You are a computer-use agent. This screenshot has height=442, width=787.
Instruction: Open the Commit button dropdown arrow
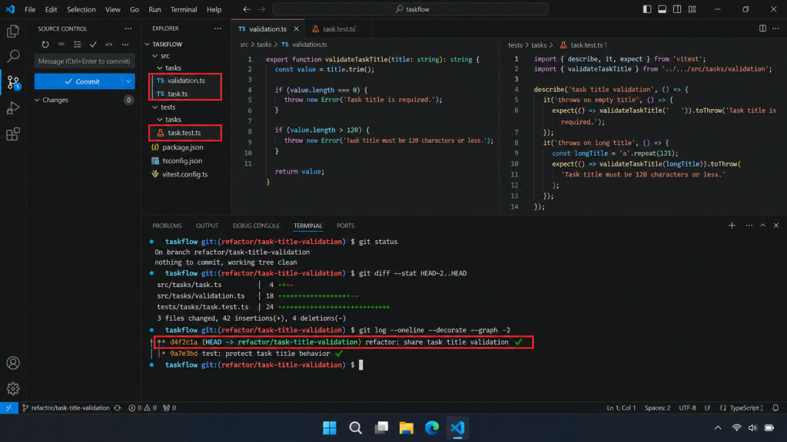pos(128,81)
